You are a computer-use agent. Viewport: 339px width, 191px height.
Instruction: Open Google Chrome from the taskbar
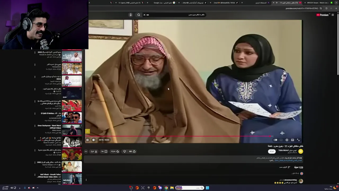click(x=166, y=188)
